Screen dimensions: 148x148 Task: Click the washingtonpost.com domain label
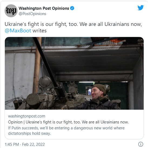pyautogui.click(x=27, y=116)
